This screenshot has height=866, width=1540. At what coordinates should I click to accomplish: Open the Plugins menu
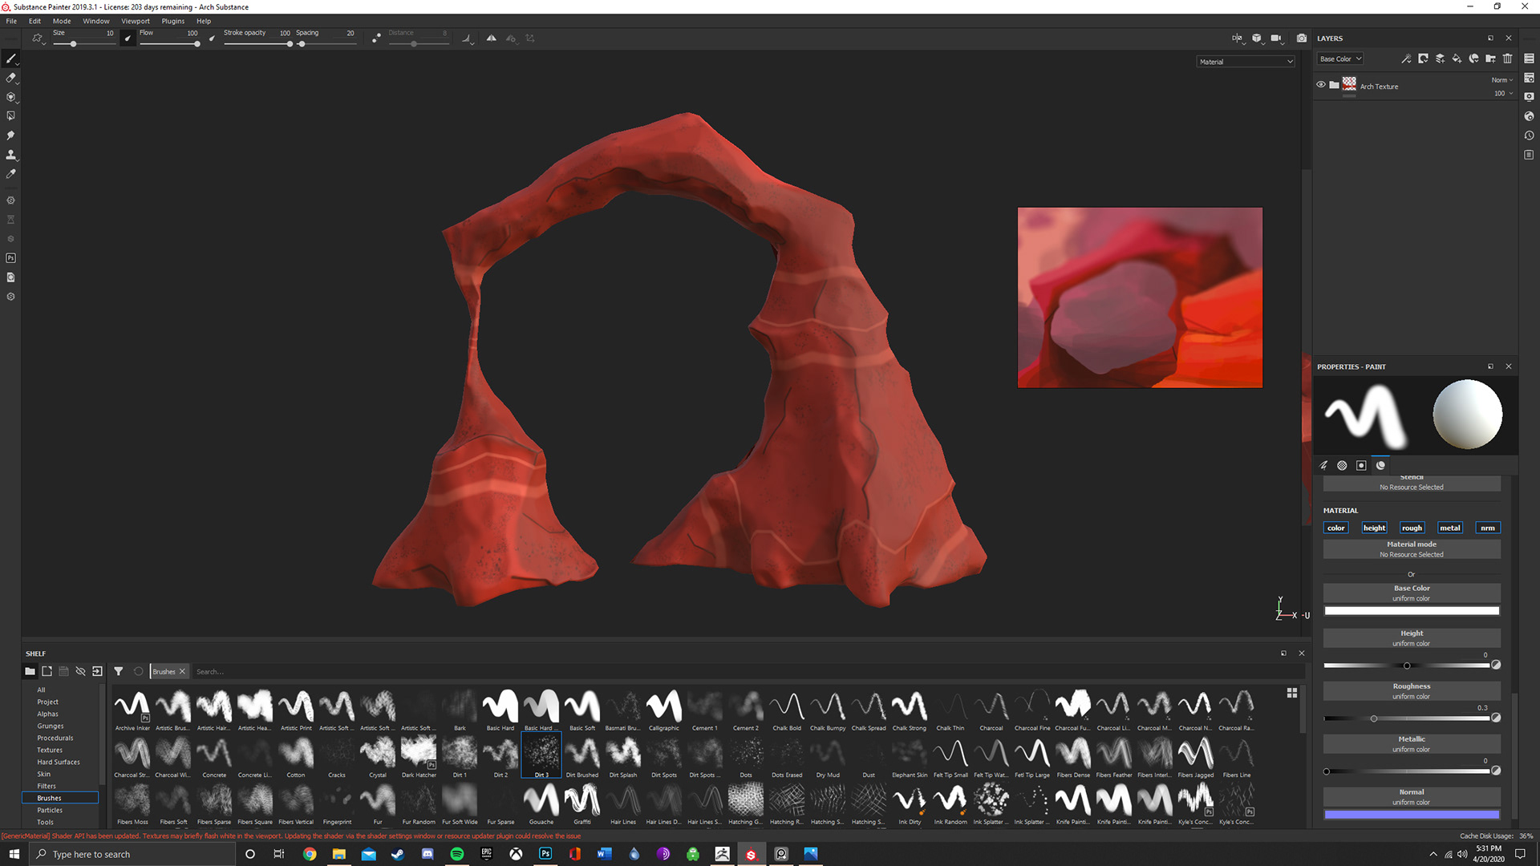pyautogui.click(x=172, y=21)
